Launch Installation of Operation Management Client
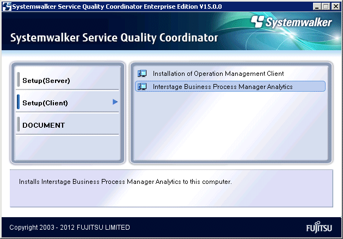343x239 pixels. pyautogui.click(x=230, y=74)
